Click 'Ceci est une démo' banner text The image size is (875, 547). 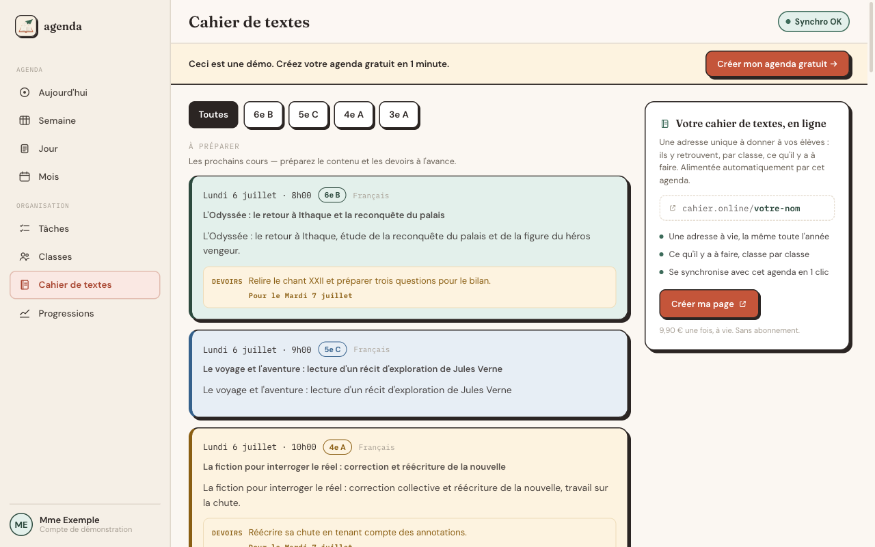(319, 64)
